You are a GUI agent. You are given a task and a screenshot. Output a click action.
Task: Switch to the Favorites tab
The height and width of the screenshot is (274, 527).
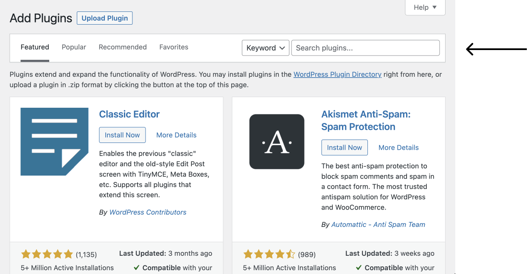[174, 47]
